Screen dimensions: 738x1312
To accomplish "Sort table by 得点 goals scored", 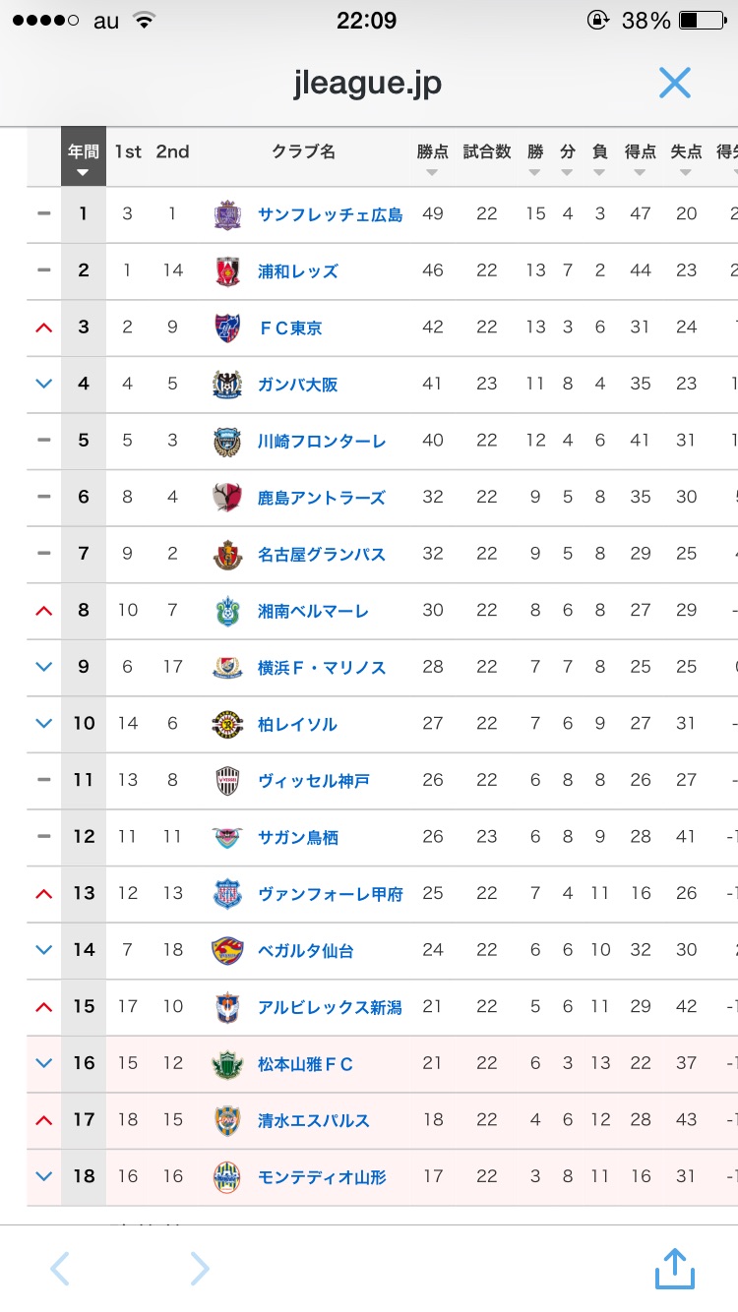I will [x=641, y=157].
